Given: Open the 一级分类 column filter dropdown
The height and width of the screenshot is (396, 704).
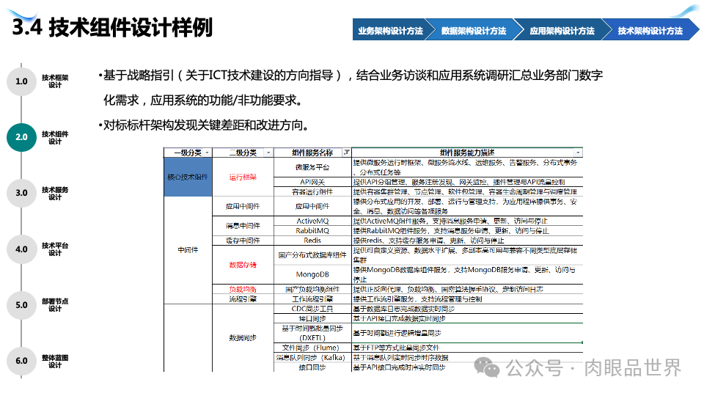Looking at the screenshot, I should (x=207, y=153).
